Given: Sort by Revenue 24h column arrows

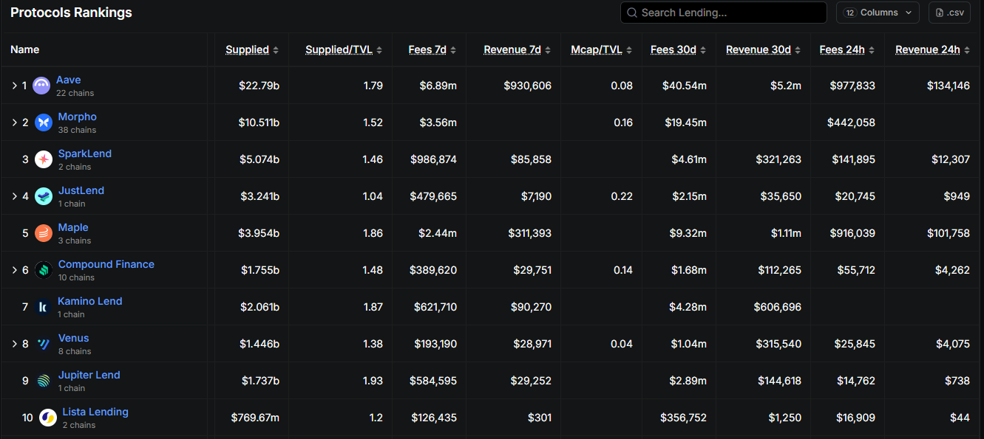Looking at the screenshot, I should (966, 50).
